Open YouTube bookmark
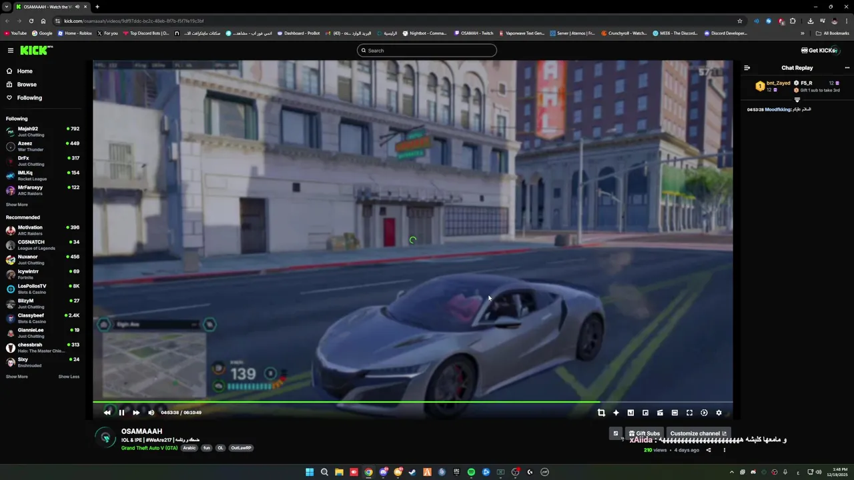 (15, 33)
